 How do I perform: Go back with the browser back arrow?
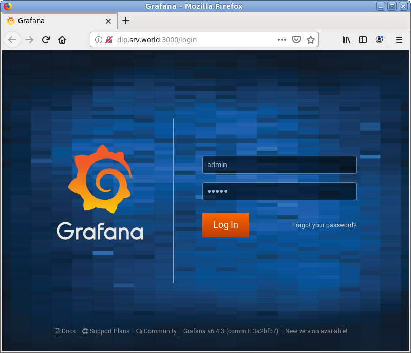pyautogui.click(x=12, y=40)
